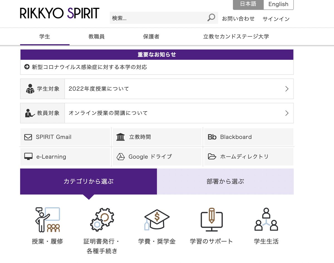This screenshot has height=263, width=334.
Task: Click the 証明書発行・各種手続き category label
Action: (x=102, y=246)
